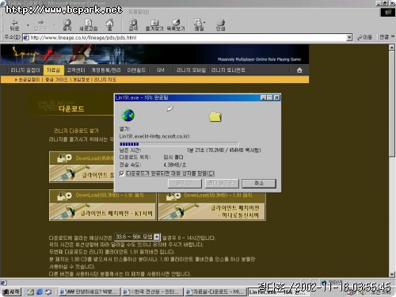
Task: Switch to the 안녕하세요? taskbar window
Action: 89,291
